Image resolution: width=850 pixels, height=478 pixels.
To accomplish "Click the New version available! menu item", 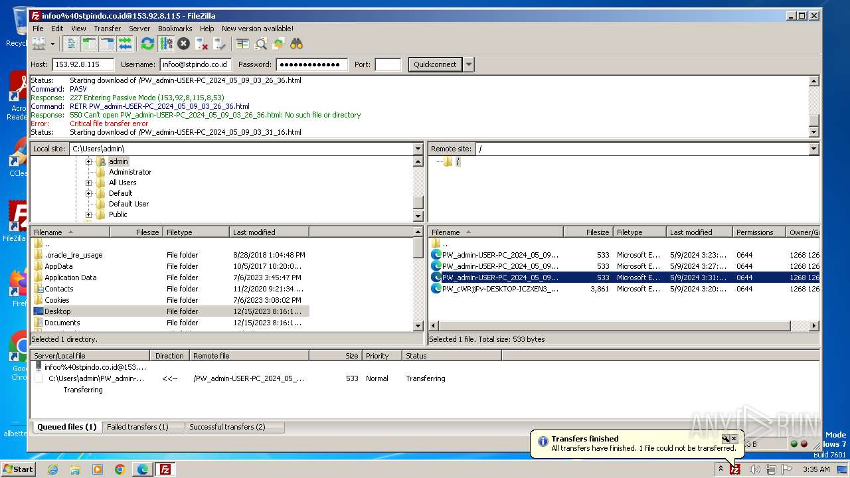I will (258, 29).
